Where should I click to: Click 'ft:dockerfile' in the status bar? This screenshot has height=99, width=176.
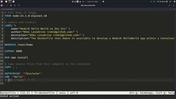[x=45, y=93]
